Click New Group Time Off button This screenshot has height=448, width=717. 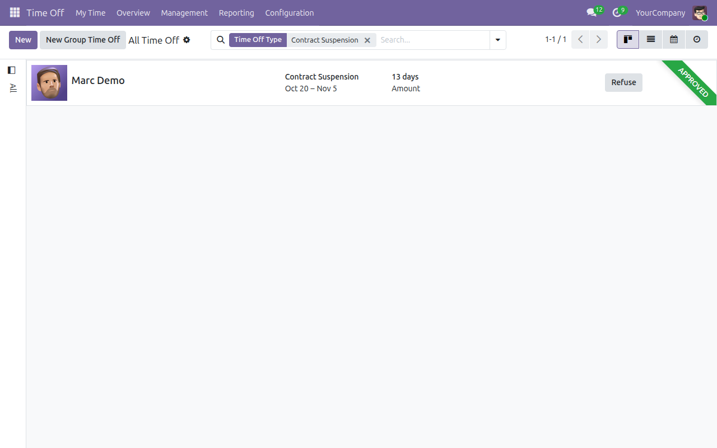pos(83,40)
